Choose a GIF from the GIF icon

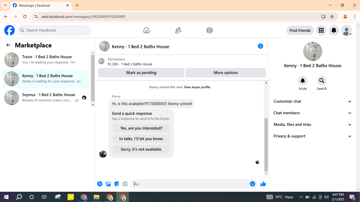(x=125, y=184)
